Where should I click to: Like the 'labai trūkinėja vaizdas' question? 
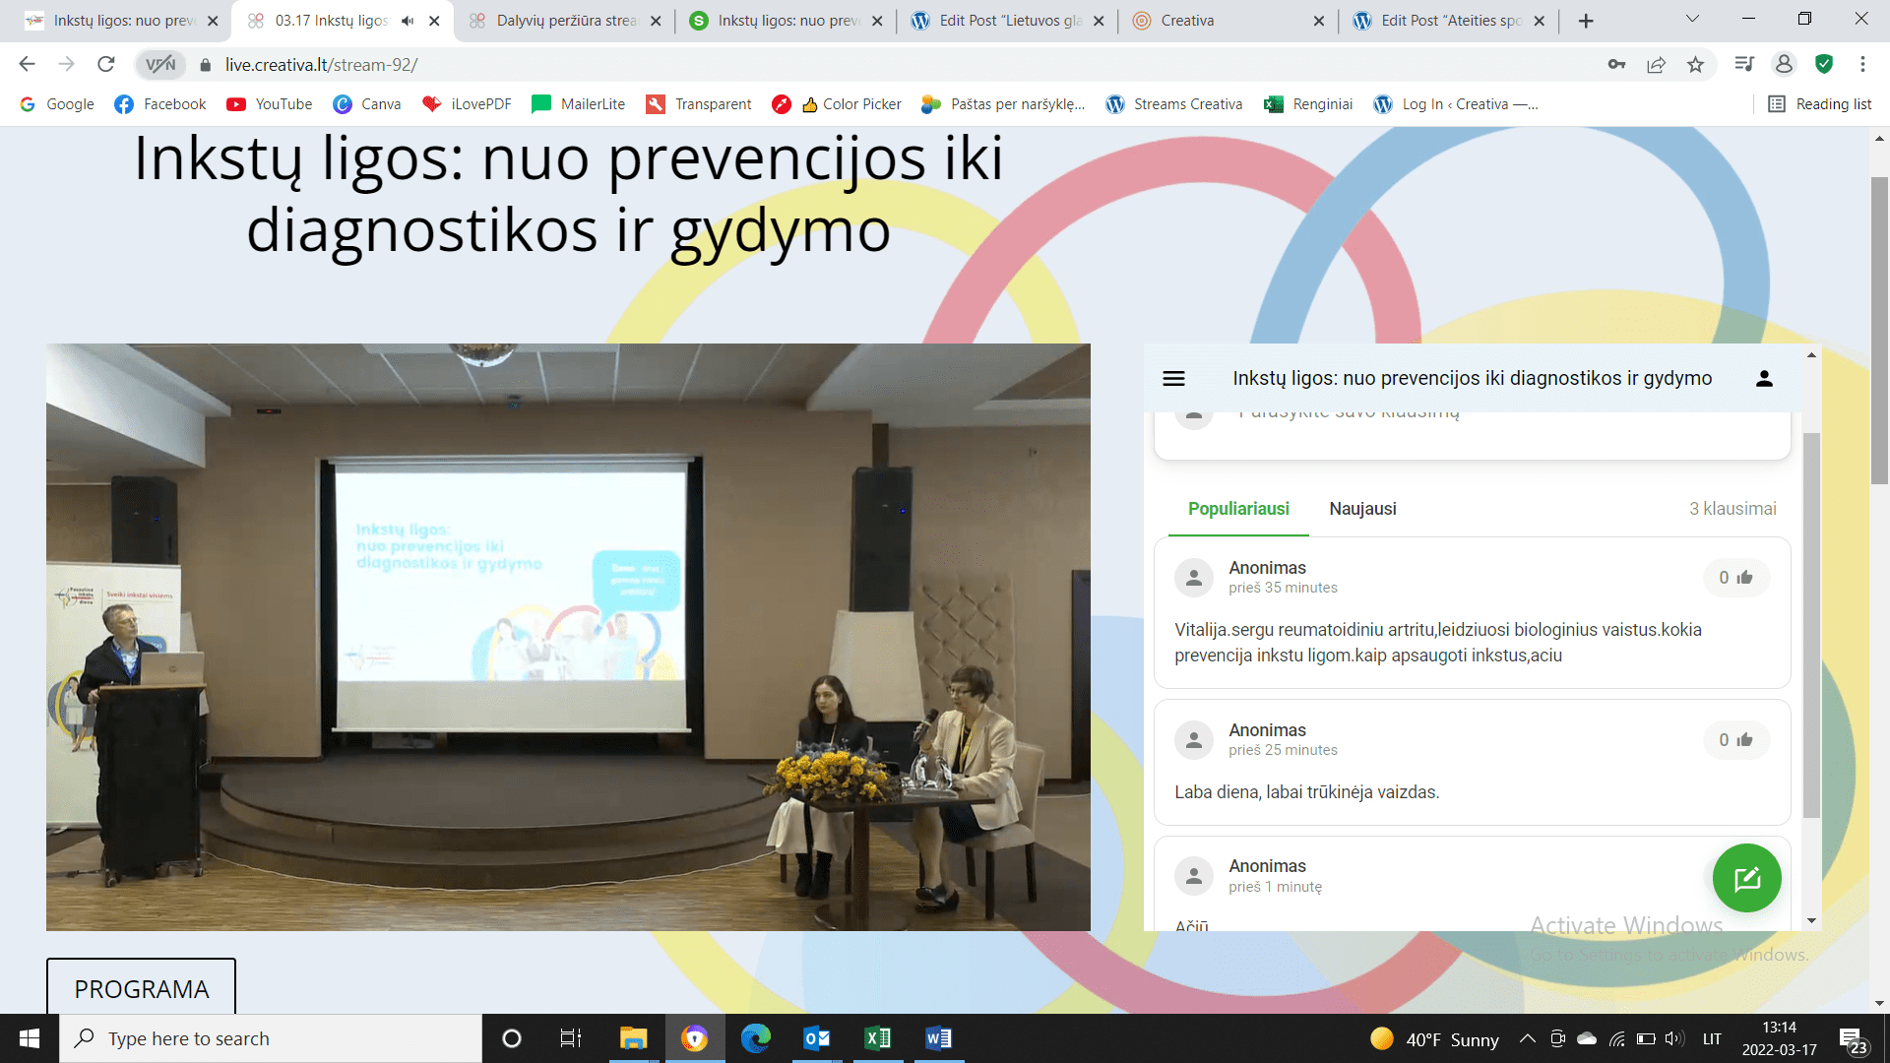pyautogui.click(x=1736, y=740)
